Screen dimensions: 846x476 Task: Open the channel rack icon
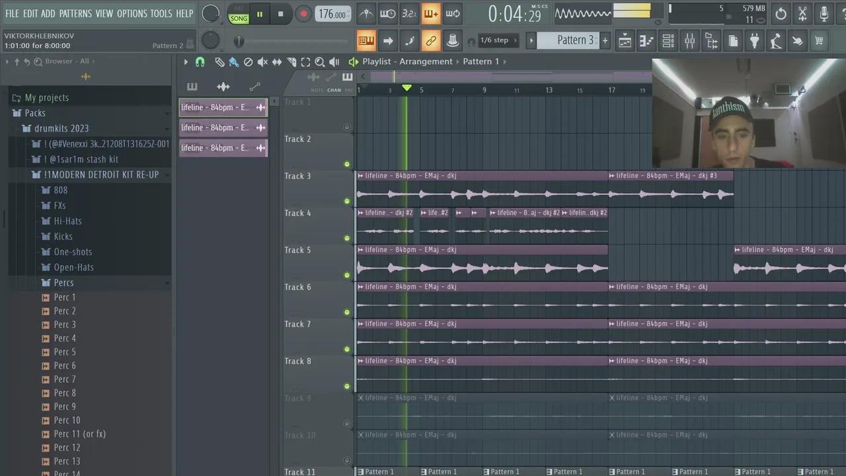pos(668,41)
